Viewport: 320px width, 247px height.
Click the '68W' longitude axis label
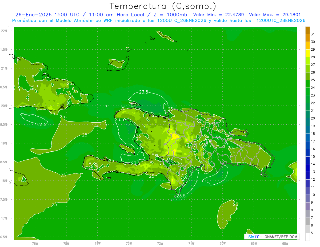[285, 243]
